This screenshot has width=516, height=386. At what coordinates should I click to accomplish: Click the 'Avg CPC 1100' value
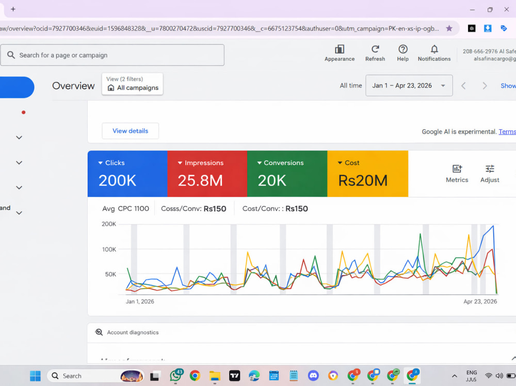click(126, 208)
